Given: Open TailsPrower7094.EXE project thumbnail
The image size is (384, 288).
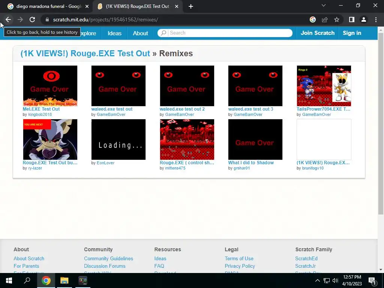Looking at the screenshot, I should pyautogui.click(x=324, y=86).
